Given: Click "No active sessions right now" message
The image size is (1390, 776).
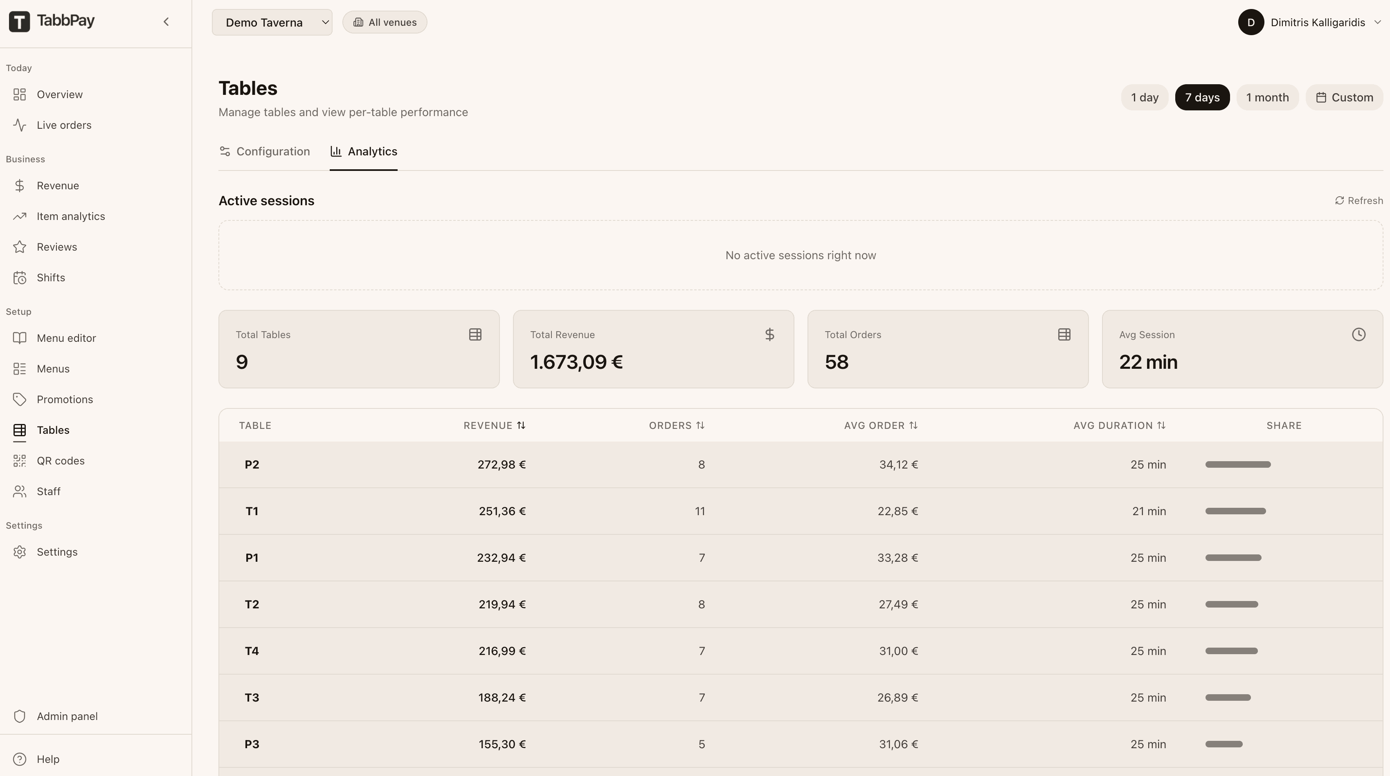Looking at the screenshot, I should (801, 255).
